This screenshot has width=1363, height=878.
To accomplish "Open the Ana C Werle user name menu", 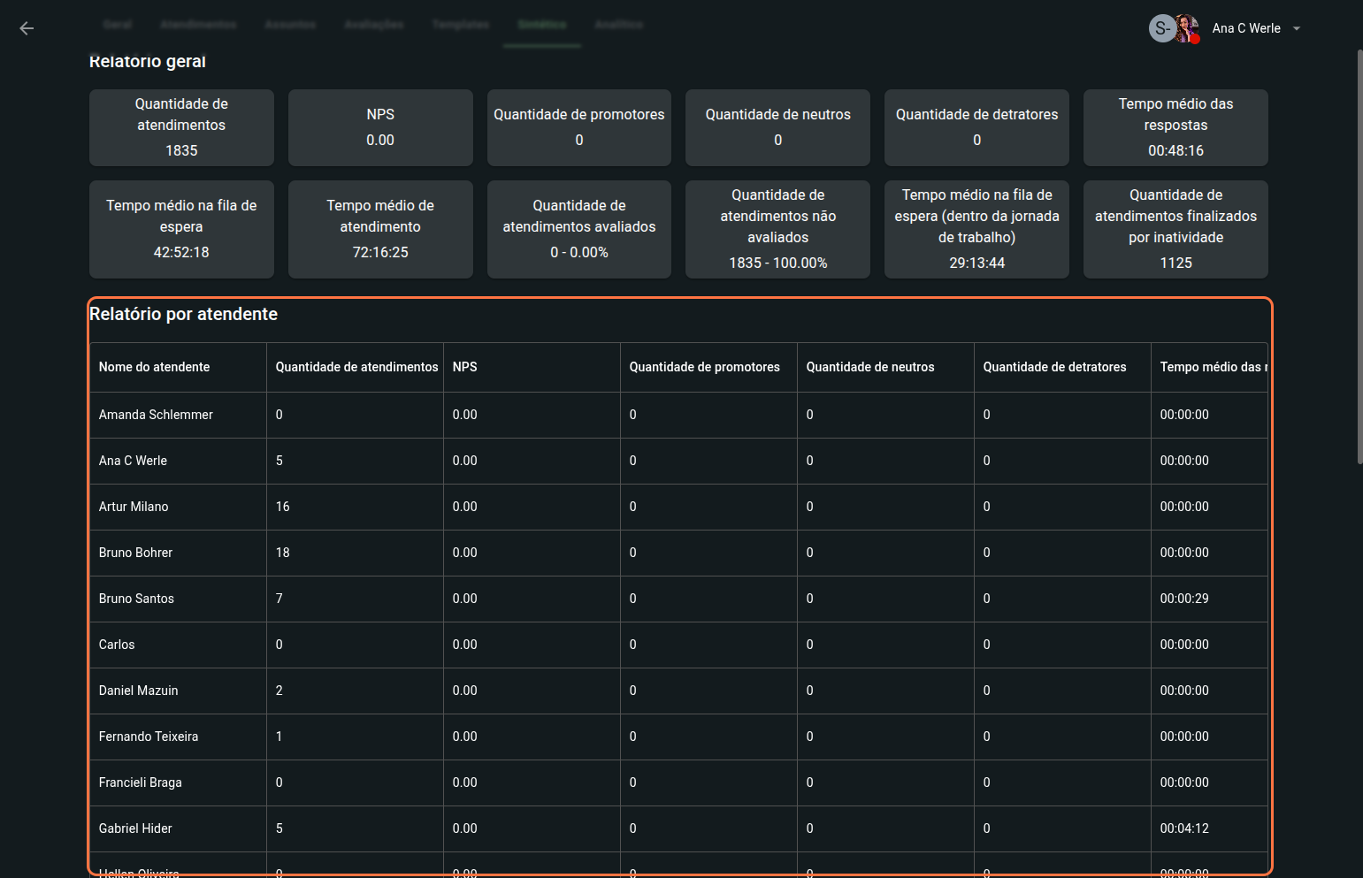I will (x=1245, y=28).
